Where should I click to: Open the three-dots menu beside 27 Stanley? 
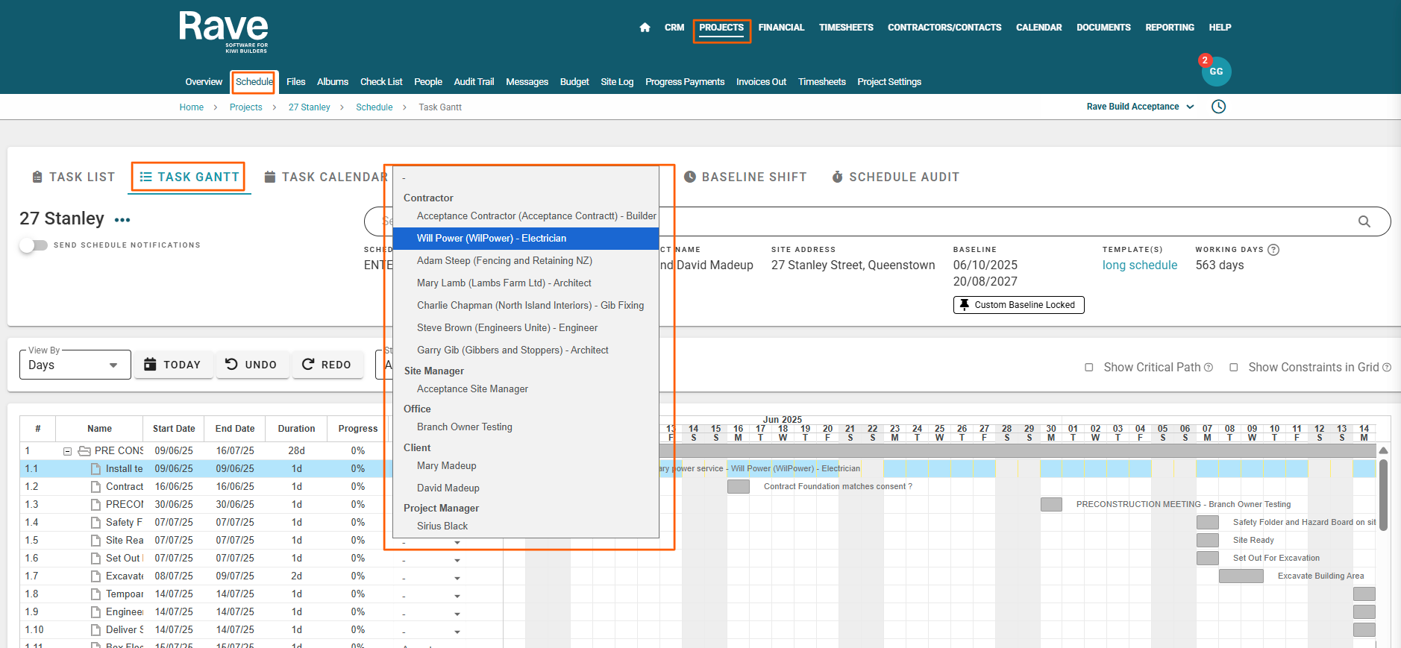(122, 220)
